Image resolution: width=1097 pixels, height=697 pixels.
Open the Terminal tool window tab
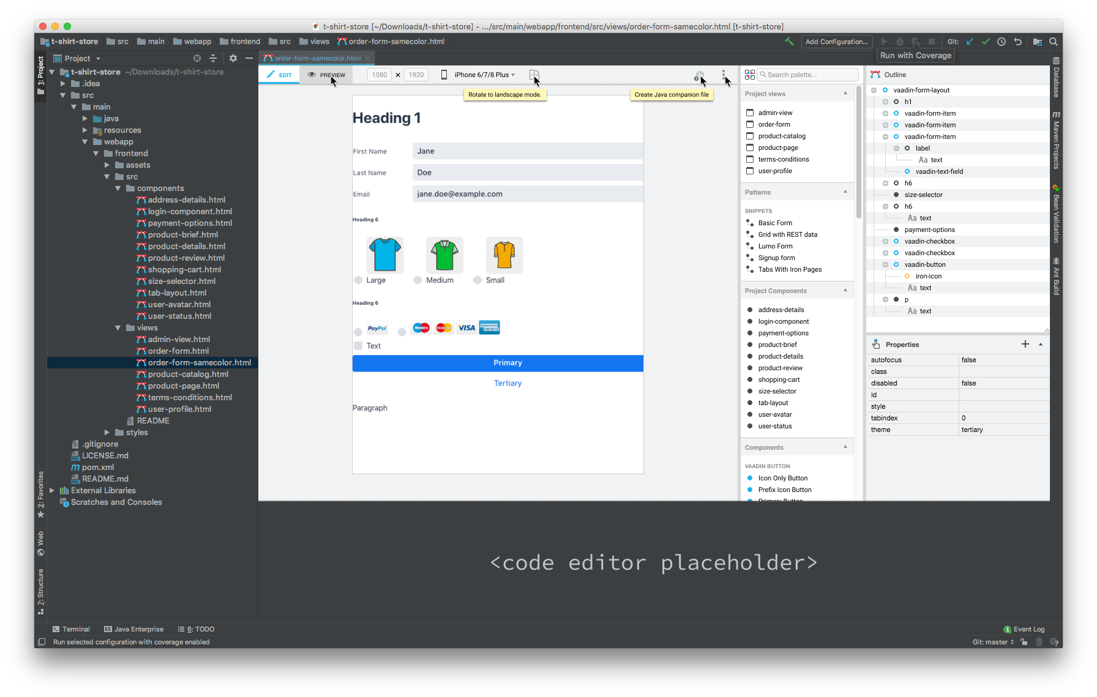pos(71,629)
